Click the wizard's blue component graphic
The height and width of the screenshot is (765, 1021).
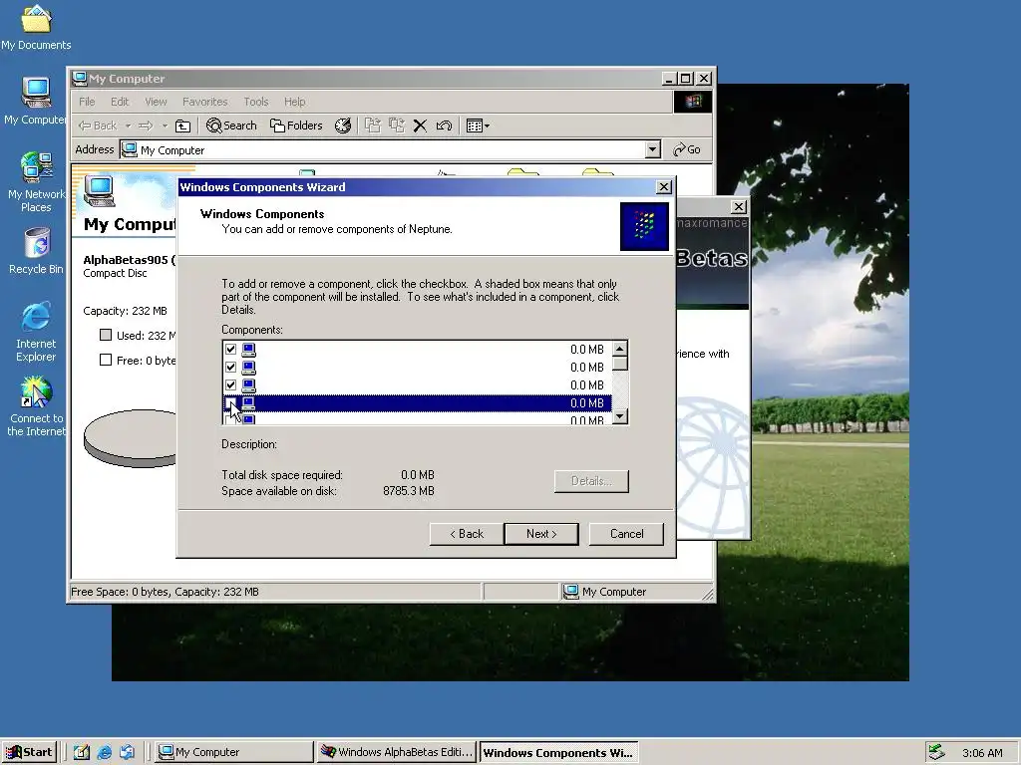point(644,226)
